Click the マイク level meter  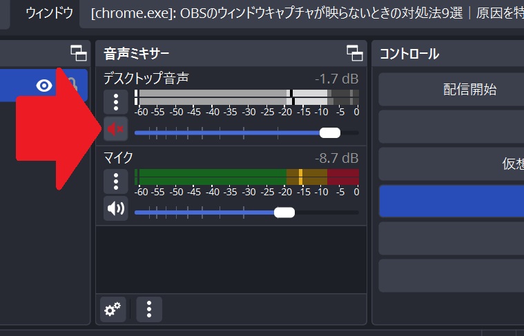coord(246,177)
